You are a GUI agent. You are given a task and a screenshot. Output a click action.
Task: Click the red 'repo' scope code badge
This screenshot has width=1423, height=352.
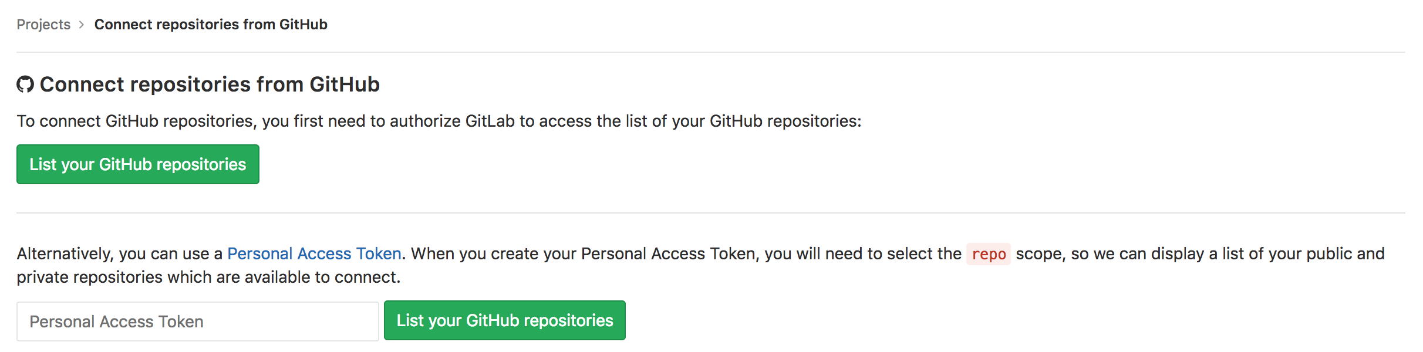(989, 254)
